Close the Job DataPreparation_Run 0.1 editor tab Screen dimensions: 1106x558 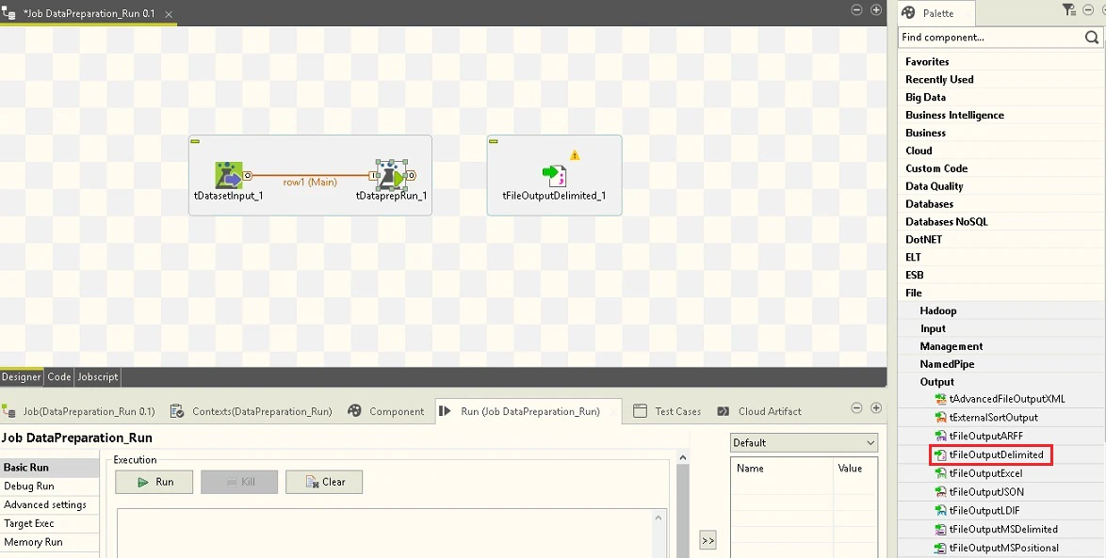pyautogui.click(x=169, y=14)
